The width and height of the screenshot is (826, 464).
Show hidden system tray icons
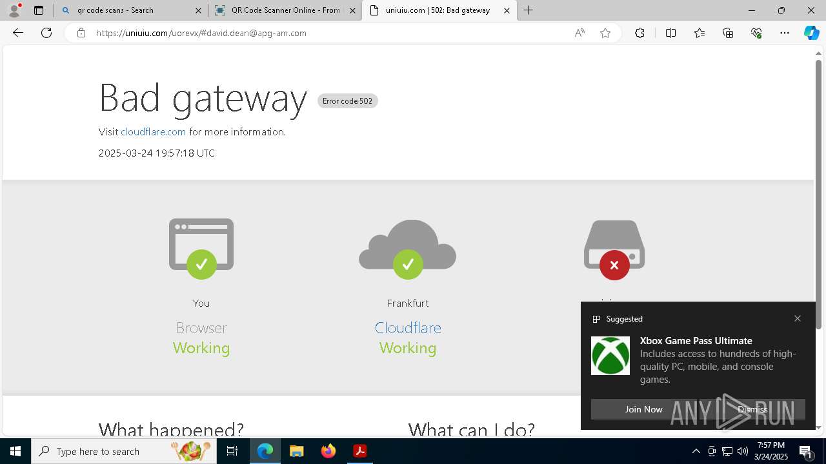click(x=696, y=451)
